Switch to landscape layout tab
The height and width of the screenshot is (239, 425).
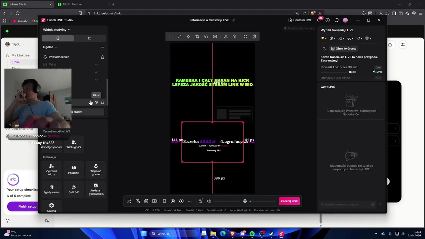[x=90, y=38]
